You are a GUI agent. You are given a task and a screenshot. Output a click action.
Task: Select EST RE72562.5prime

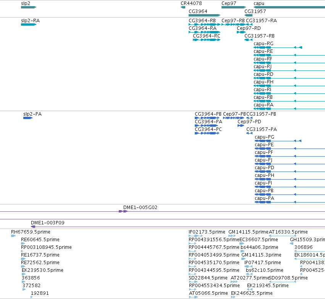(23, 266)
